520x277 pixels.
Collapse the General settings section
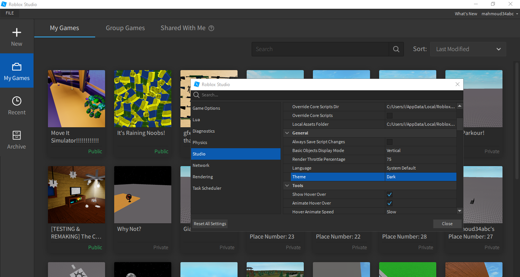point(287,133)
